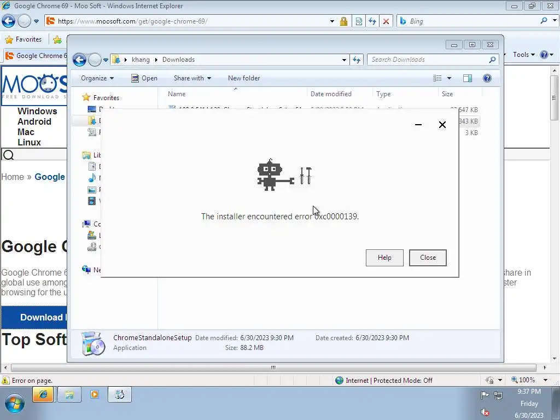Open Explorer Help blue question icon
Screen dimensions: 560x420
(x=487, y=78)
